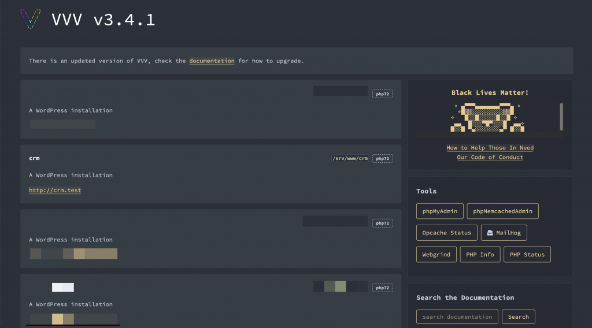Launch phpMyAdmin tool
Screen dimensions: 592x328
[439, 211]
